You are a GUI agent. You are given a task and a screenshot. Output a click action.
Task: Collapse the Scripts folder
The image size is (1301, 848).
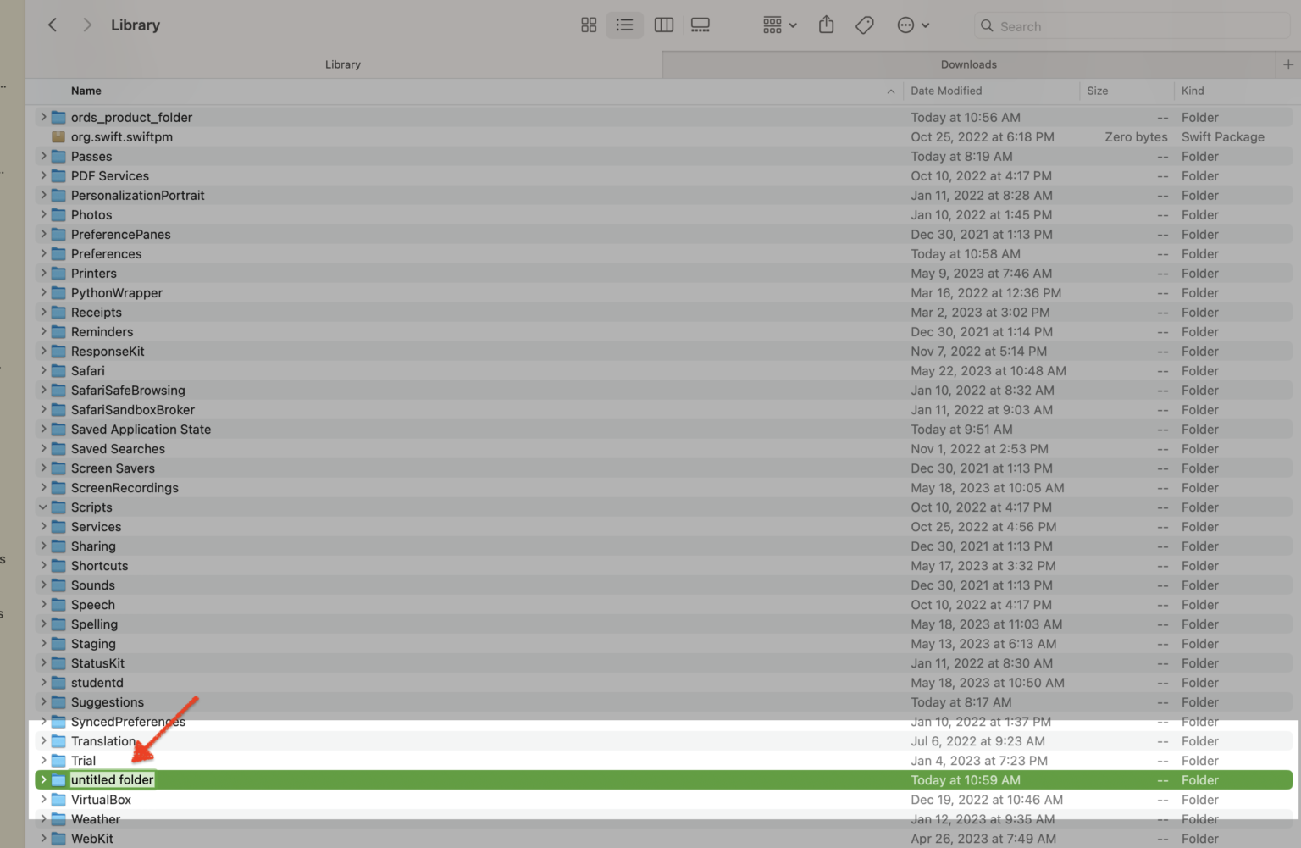pyautogui.click(x=43, y=507)
